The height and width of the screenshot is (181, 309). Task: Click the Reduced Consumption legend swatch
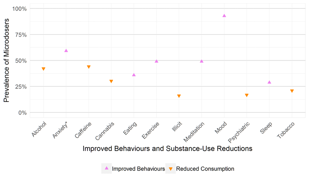[x=171, y=169]
